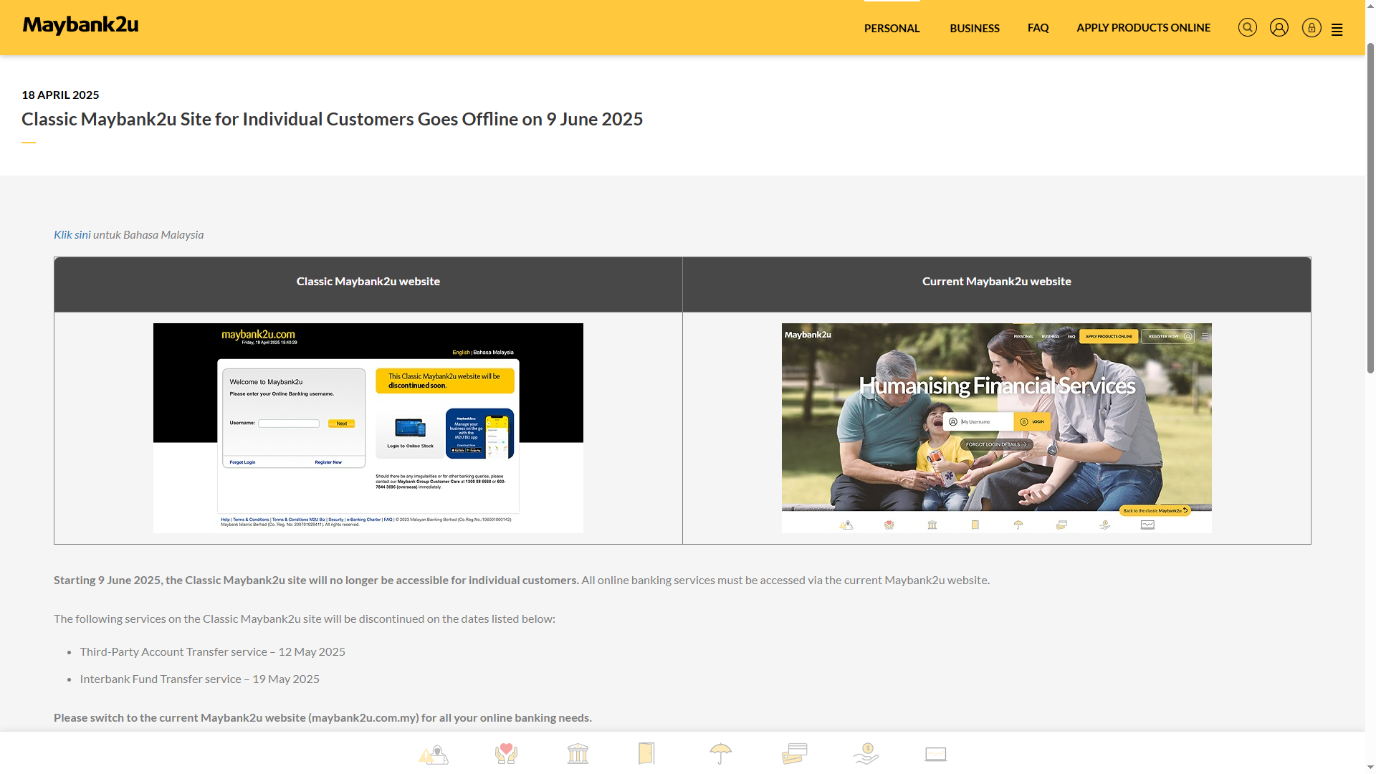This screenshot has width=1376, height=774.
Task: Click Third-Party Account Transfer service bullet
Action: (212, 651)
